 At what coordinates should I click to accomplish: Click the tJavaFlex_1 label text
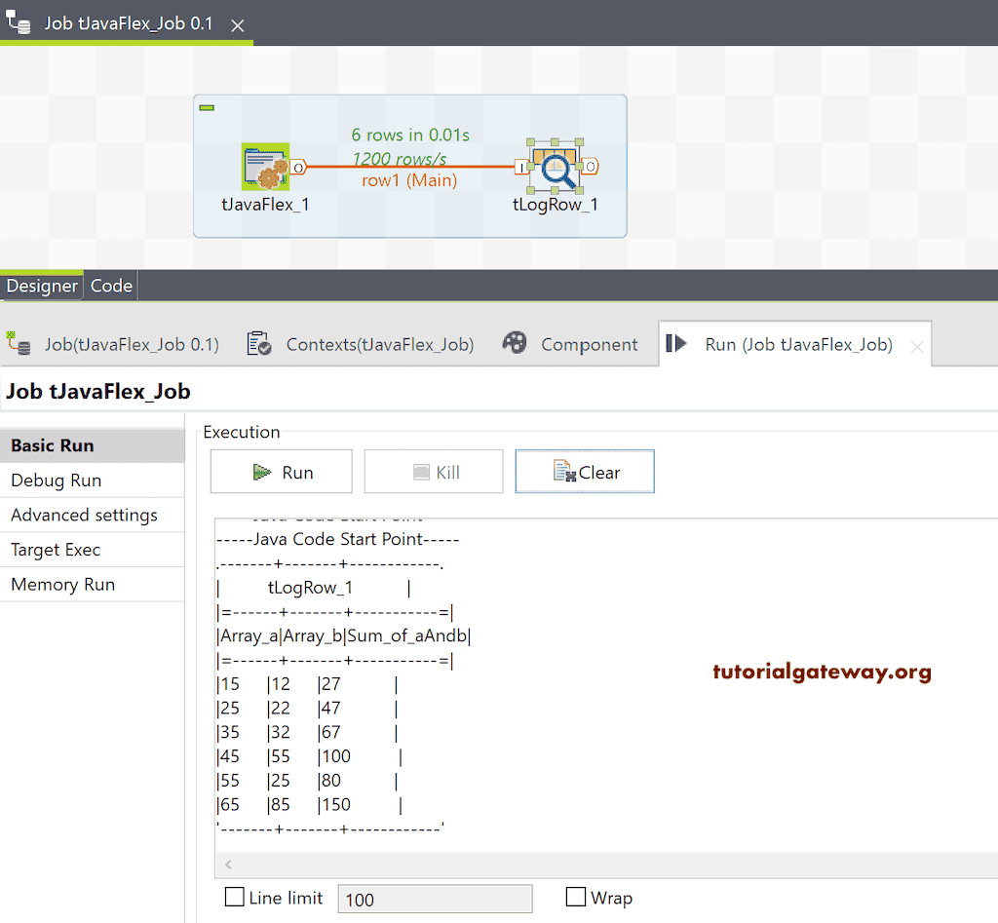coord(265,205)
